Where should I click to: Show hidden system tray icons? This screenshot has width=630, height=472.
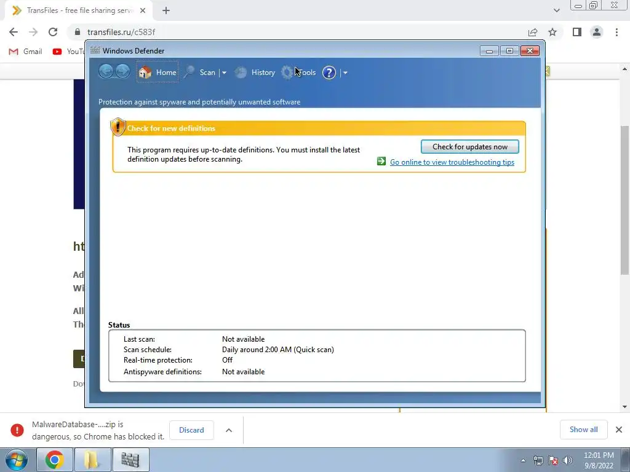coord(523,460)
